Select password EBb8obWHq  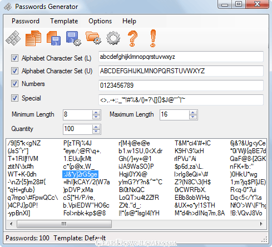tap(192, 198)
